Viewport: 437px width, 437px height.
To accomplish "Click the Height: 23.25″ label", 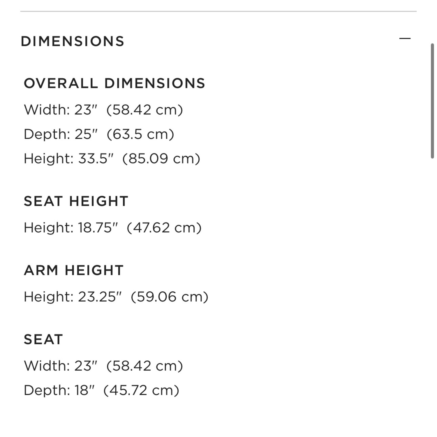I will [73, 297].
